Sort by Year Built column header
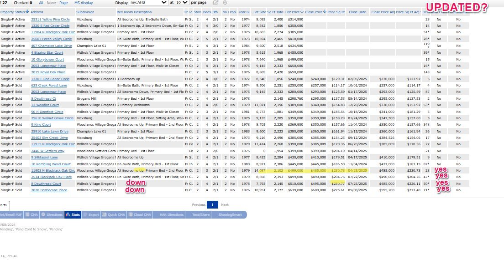 (244, 12)
